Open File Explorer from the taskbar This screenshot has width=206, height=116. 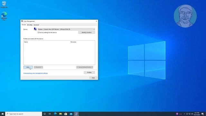(61, 114)
